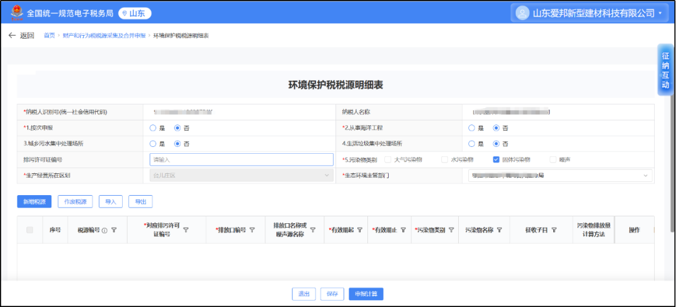Click the 保存 button
Screen dimensions: 676x307
pyautogui.click(x=332, y=294)
